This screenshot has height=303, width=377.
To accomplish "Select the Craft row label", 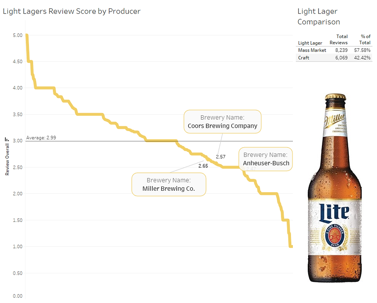I will click(304, 58).
